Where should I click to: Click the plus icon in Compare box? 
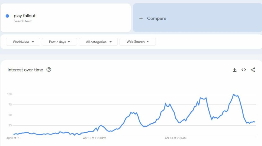coord(141,18)
